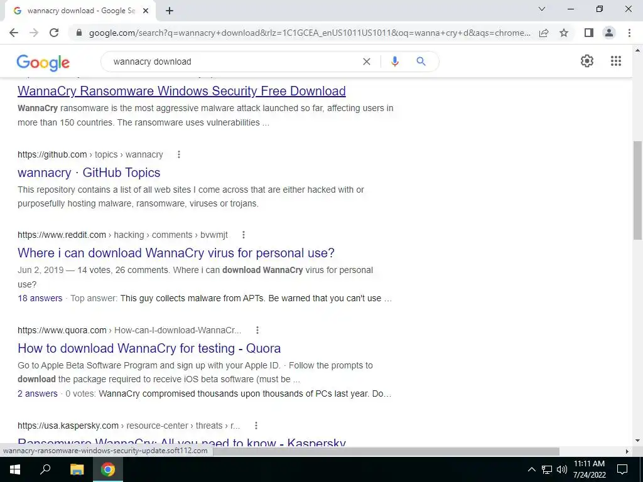Open options for quora.com result
Viewport: 643px width, 482px height.
(257, 330)
